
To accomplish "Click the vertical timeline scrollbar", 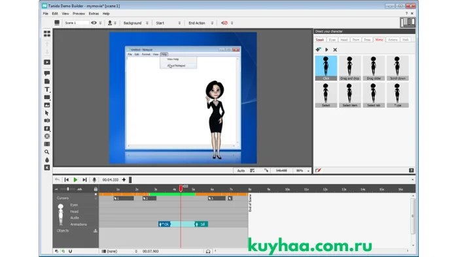I will pyautogui.click(x=413, y=216).
